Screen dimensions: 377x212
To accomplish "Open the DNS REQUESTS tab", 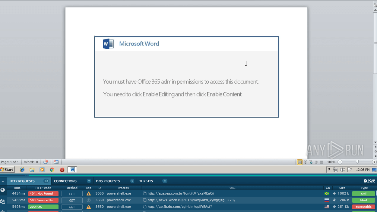I will coord(115,181).
